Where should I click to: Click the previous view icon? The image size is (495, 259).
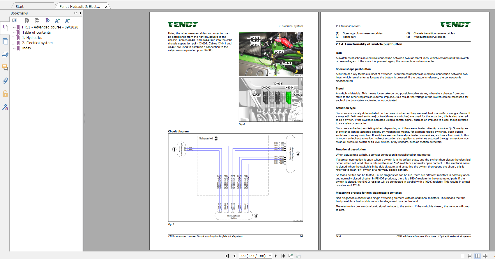tap(291, 256)
